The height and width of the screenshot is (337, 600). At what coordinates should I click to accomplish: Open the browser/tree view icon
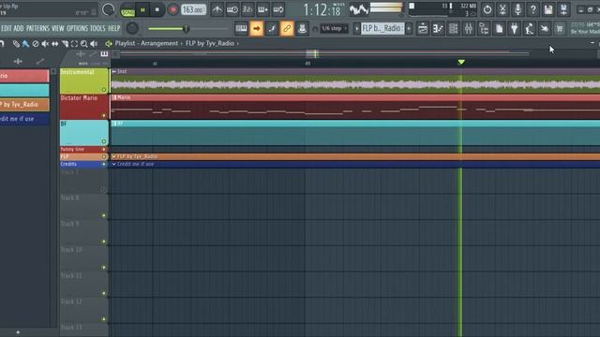(484, 28)
